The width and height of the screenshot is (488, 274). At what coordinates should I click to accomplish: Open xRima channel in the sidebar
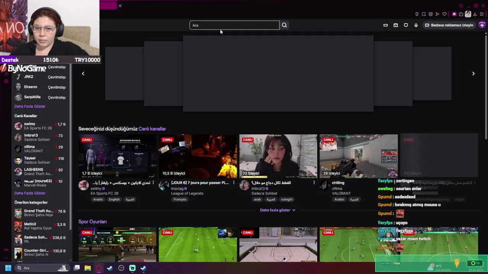[40, 149]
